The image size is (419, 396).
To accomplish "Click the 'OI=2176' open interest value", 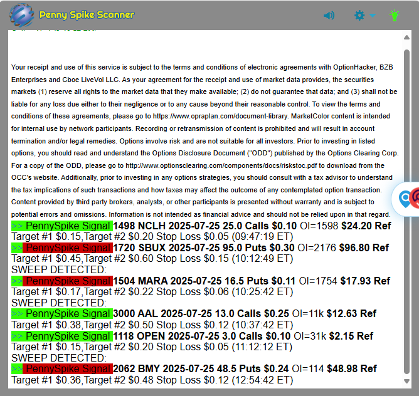I will click(x=317, y=247).
